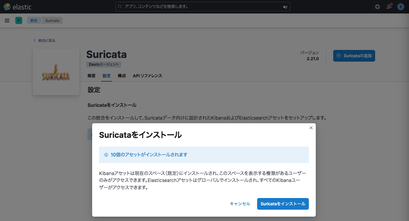Click the magnifier icon in search bar
Viewport: 409px width, 221px height.
120,7
